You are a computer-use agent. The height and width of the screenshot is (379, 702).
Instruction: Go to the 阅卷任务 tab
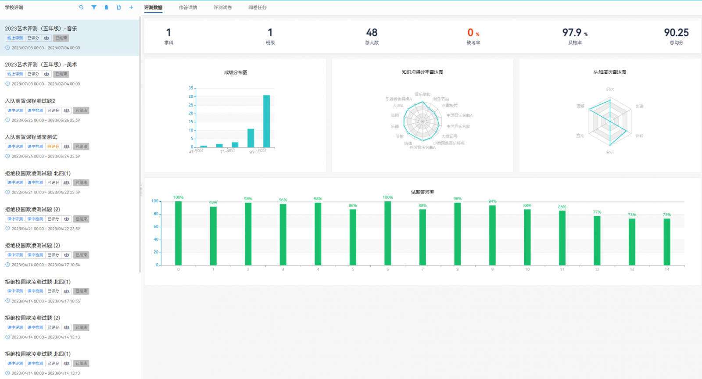pos(257,7)
